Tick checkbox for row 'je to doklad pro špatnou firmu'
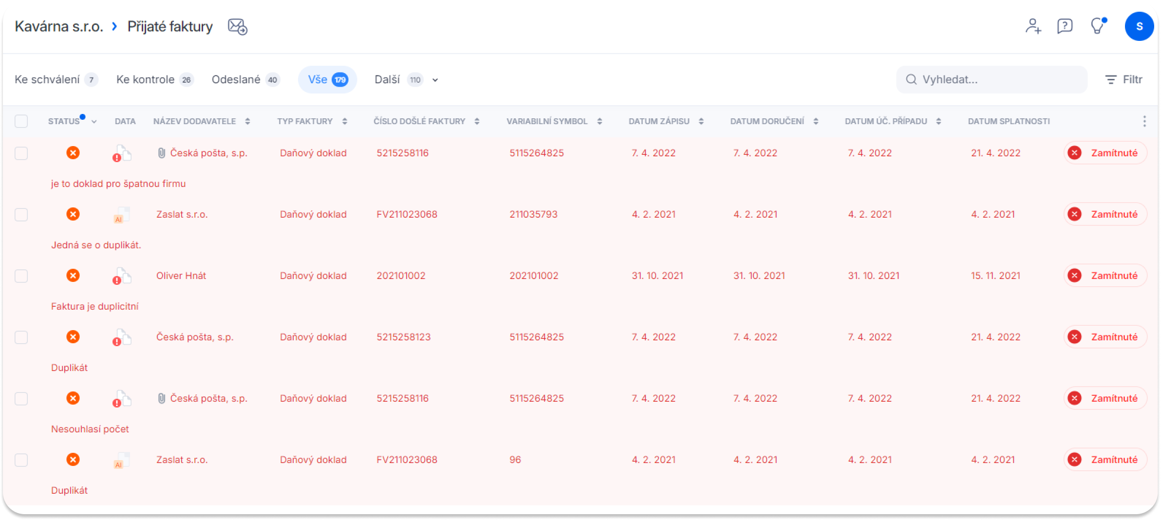1161x520 pixels. [x=21, y=153]
